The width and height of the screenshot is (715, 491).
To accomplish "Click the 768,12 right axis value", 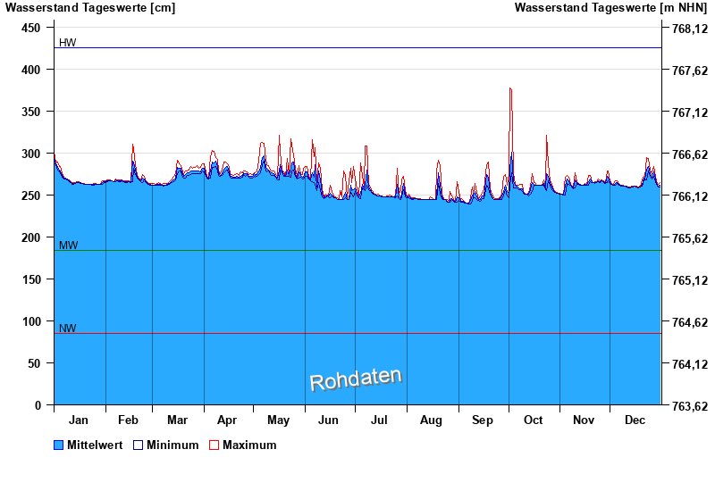I will [690, 29].
